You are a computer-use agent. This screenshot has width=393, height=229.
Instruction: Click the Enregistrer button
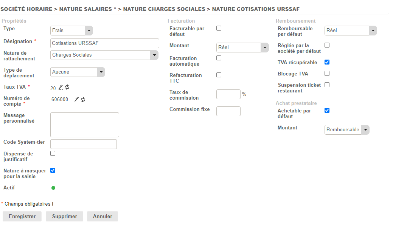coord(22,217)
